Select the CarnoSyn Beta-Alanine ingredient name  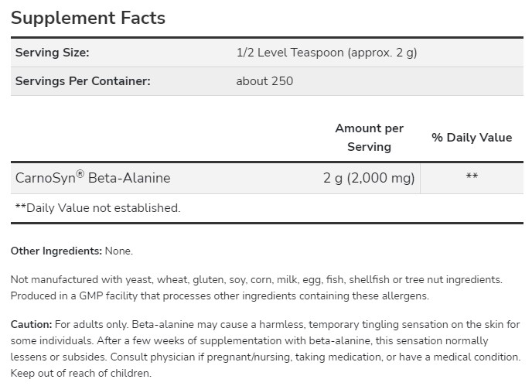[x=93, y=178]
